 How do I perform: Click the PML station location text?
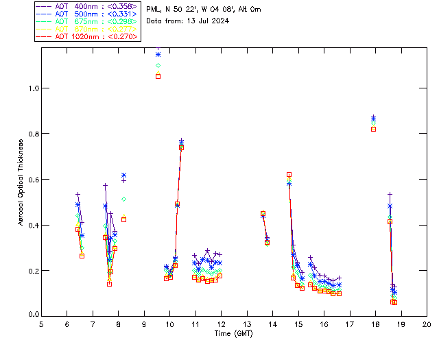click(x=203, y=10)
